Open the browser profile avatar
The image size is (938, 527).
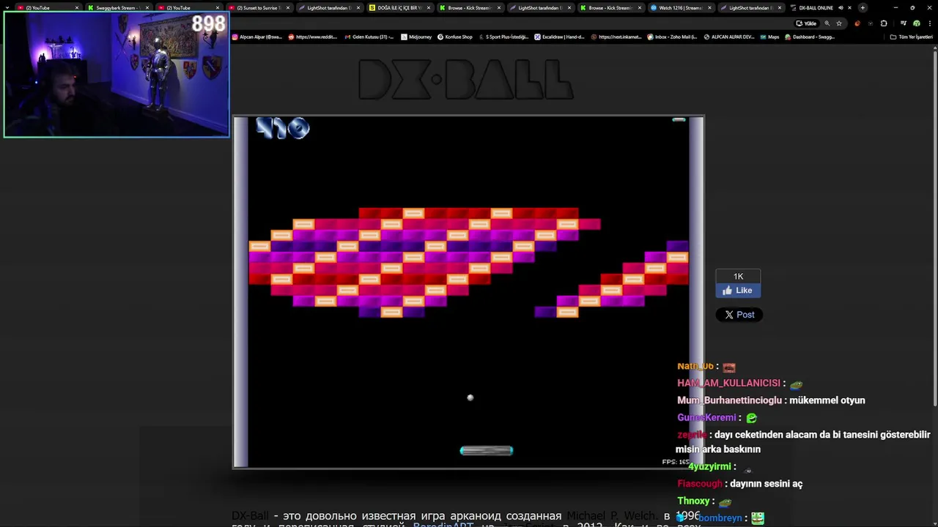916,23
